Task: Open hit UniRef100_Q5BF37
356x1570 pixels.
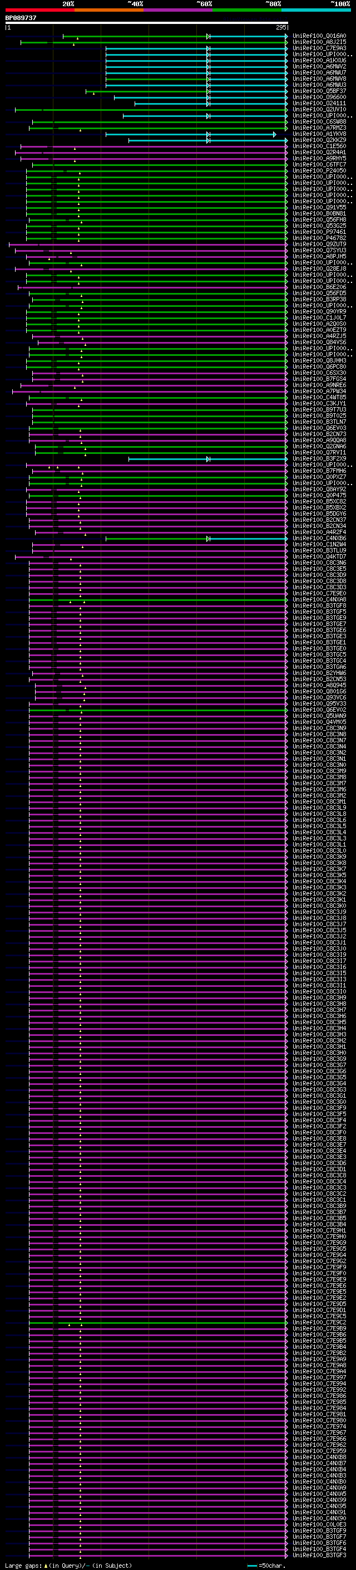Action: coord(319,91)
